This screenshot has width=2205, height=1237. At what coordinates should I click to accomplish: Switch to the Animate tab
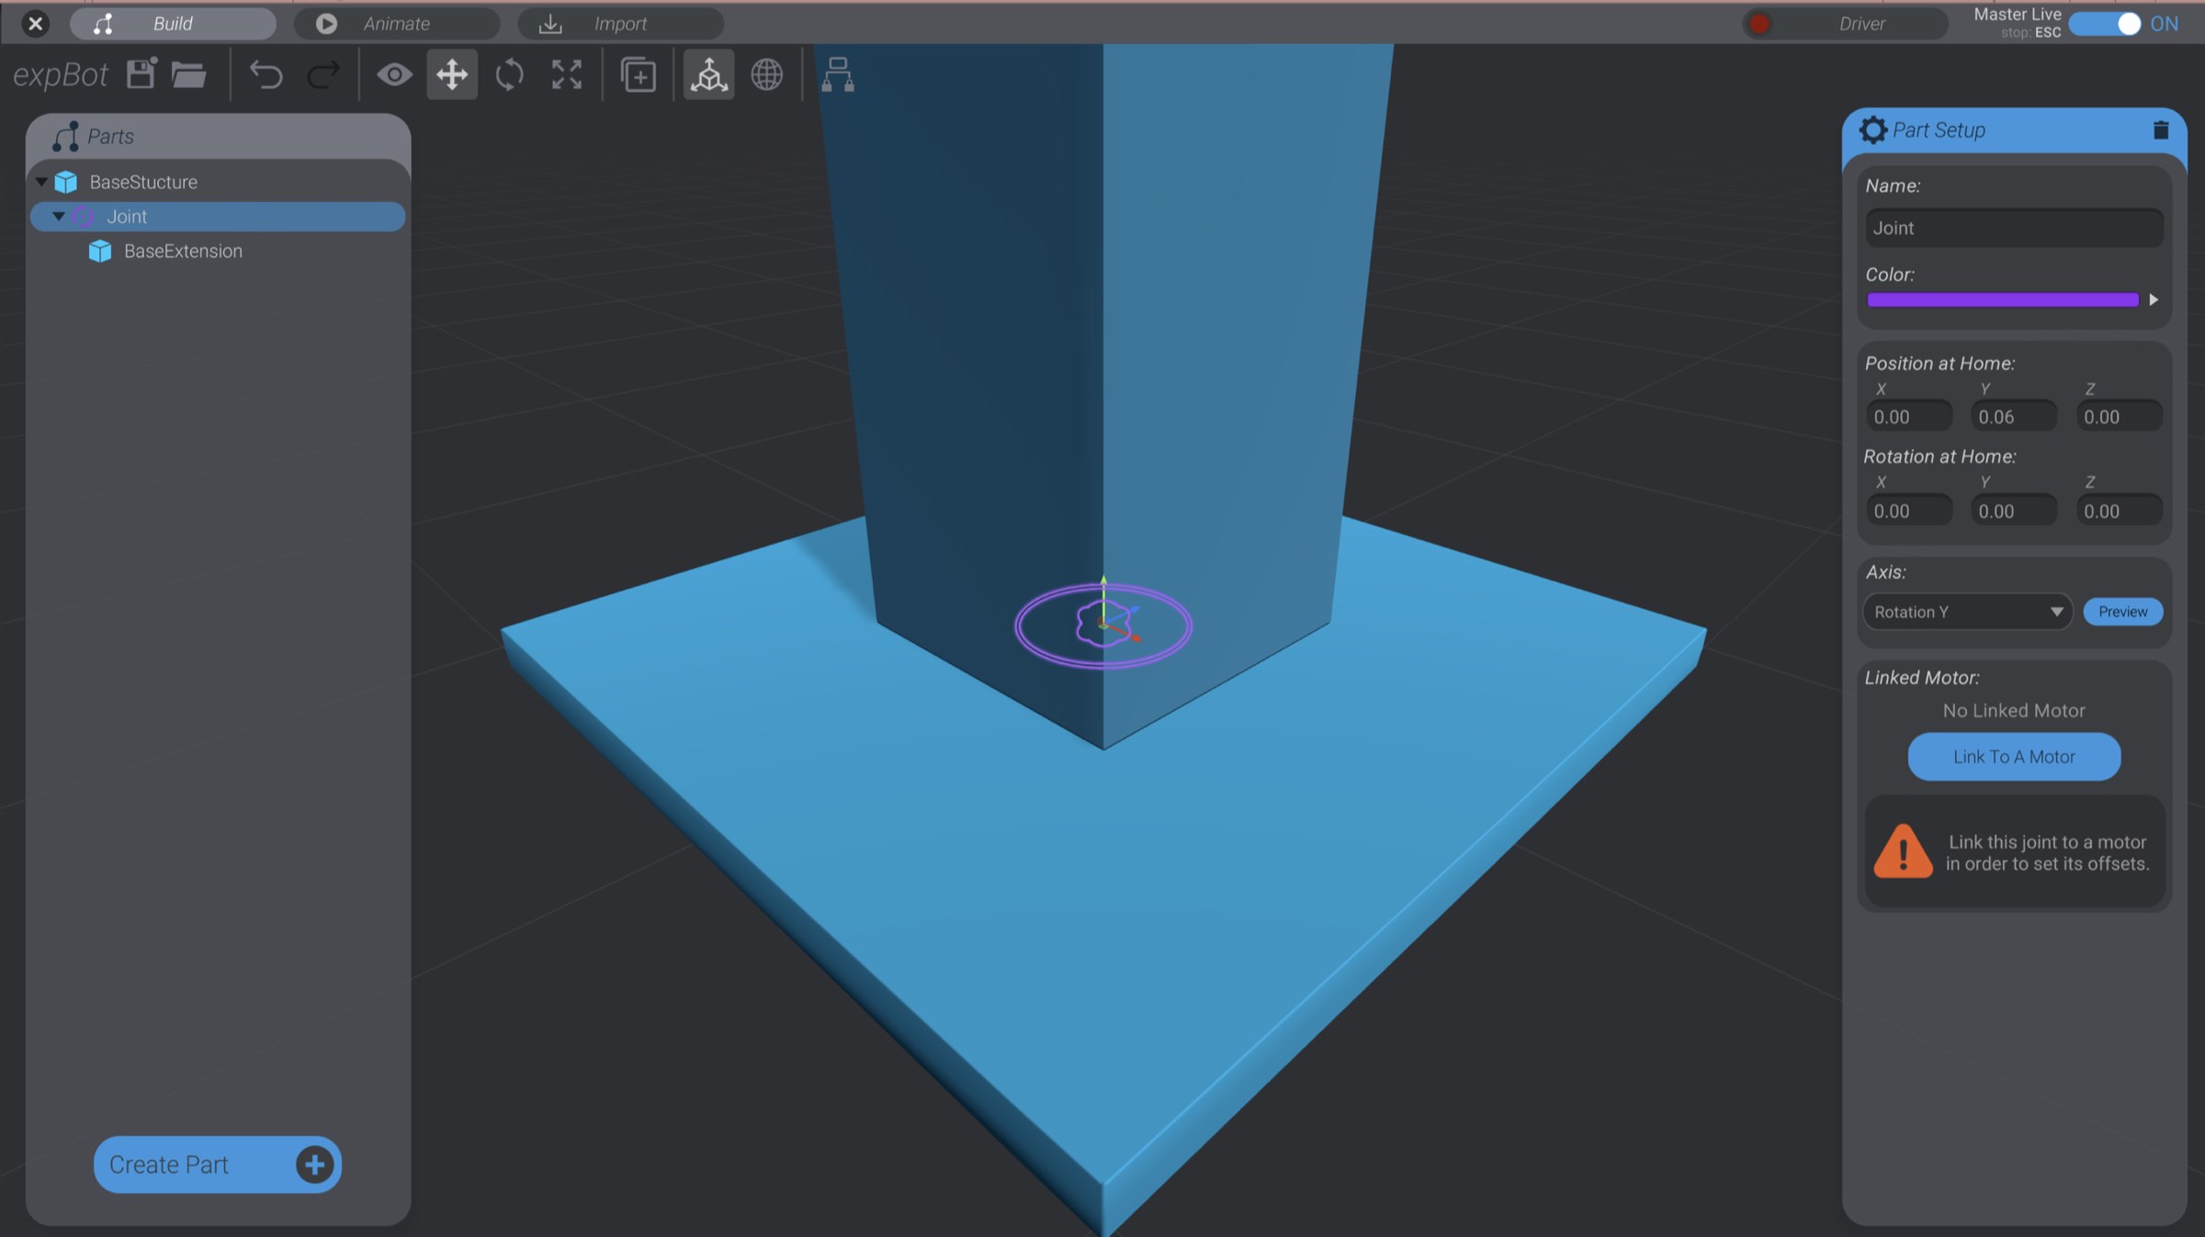coord(397,24)
